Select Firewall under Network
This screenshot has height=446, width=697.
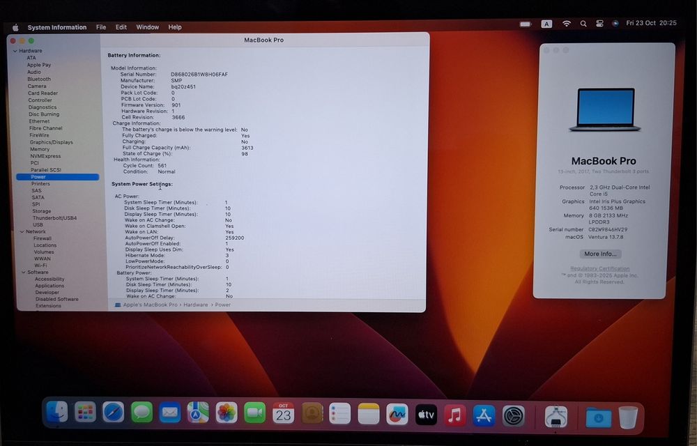(x=43, y=238)
